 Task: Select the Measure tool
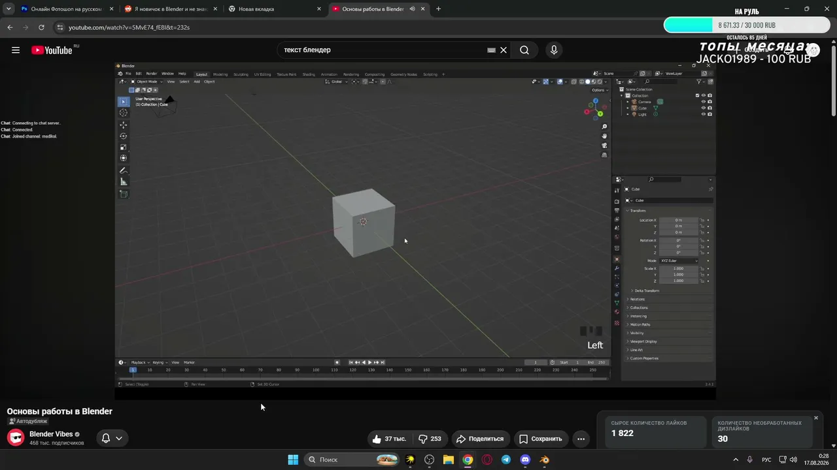click(123, 181)
